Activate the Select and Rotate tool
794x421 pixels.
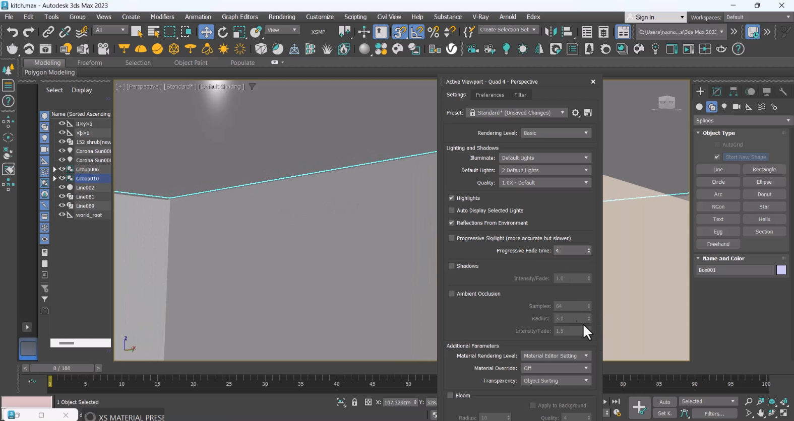pyautogui.click(x=222, y=32)
